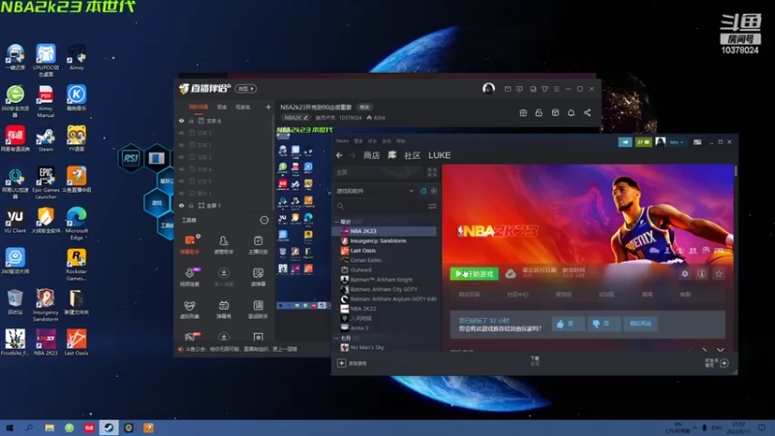
Task: Open friends and chat in Steam
Action: coord(717,363)
